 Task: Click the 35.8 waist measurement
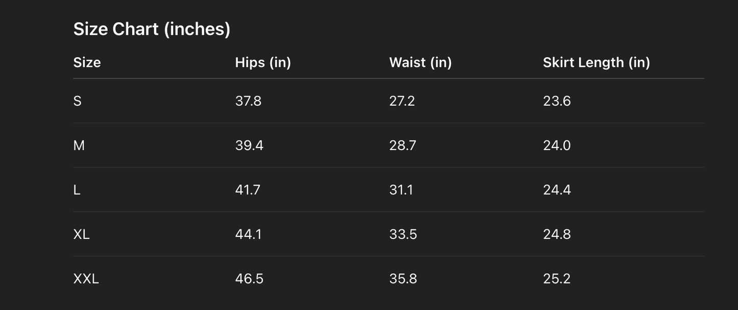[403, 279]
